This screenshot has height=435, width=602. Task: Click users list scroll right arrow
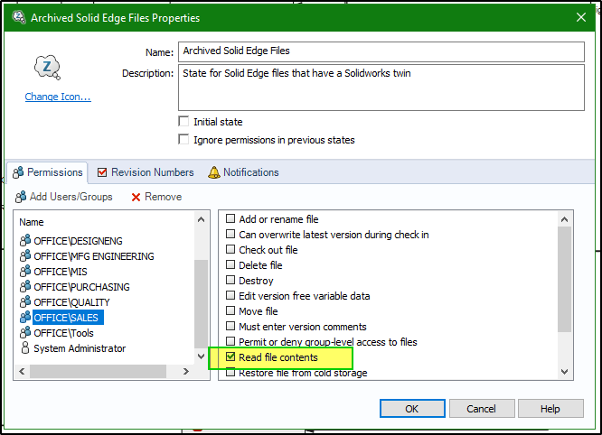click(x=186, y=372)
